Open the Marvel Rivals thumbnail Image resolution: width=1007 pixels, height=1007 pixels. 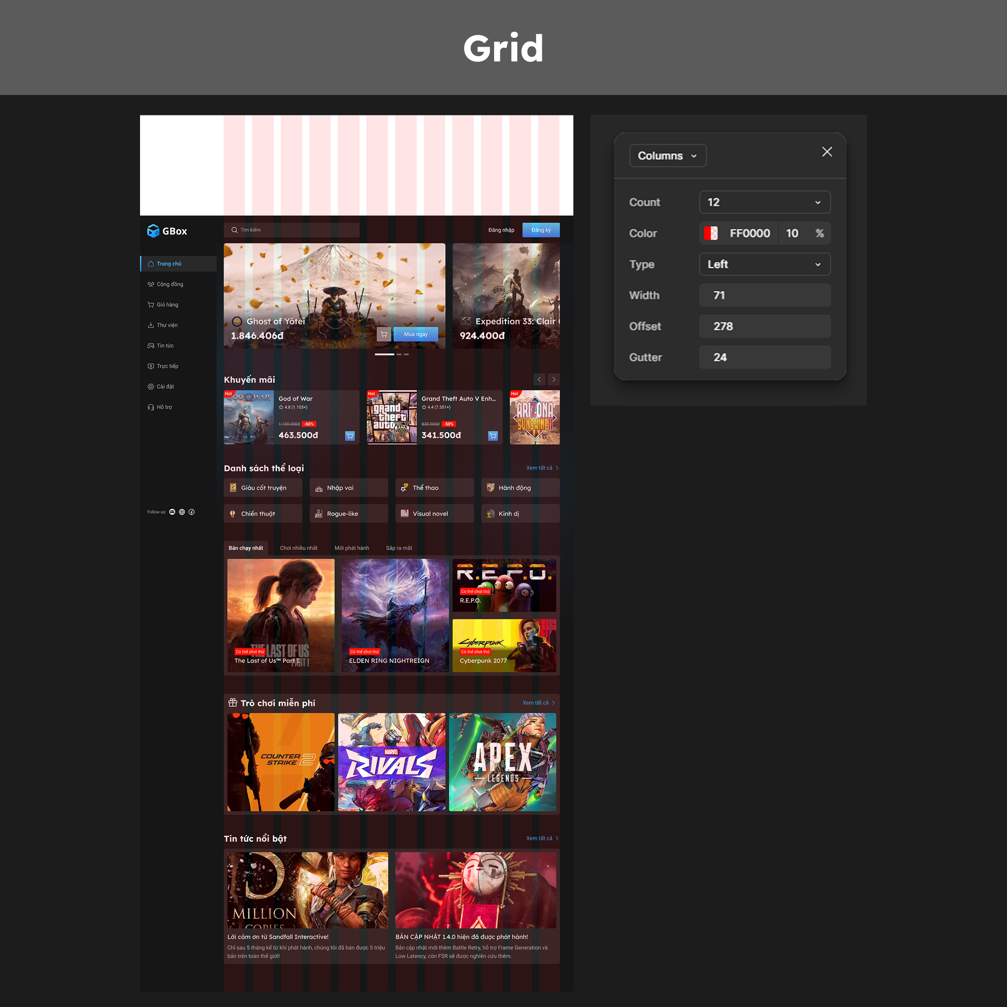(x=392, y=762)
